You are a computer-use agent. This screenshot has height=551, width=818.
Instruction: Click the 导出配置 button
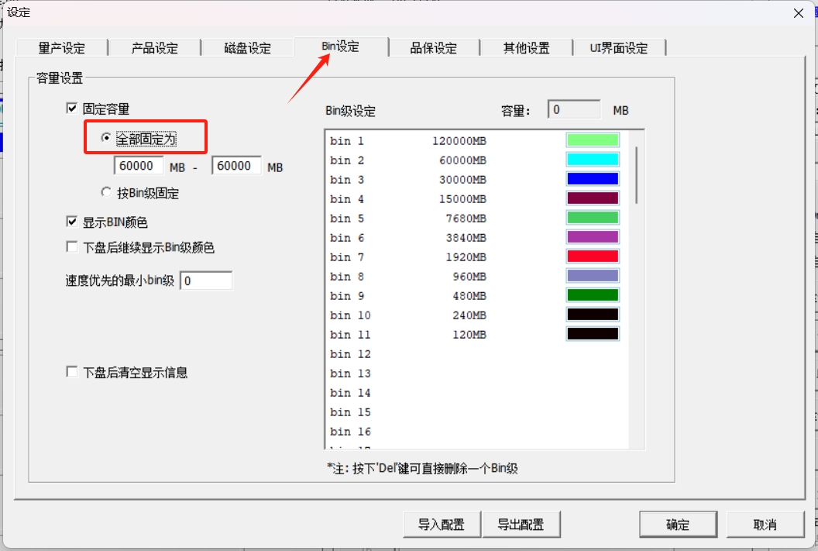(522, 524)
